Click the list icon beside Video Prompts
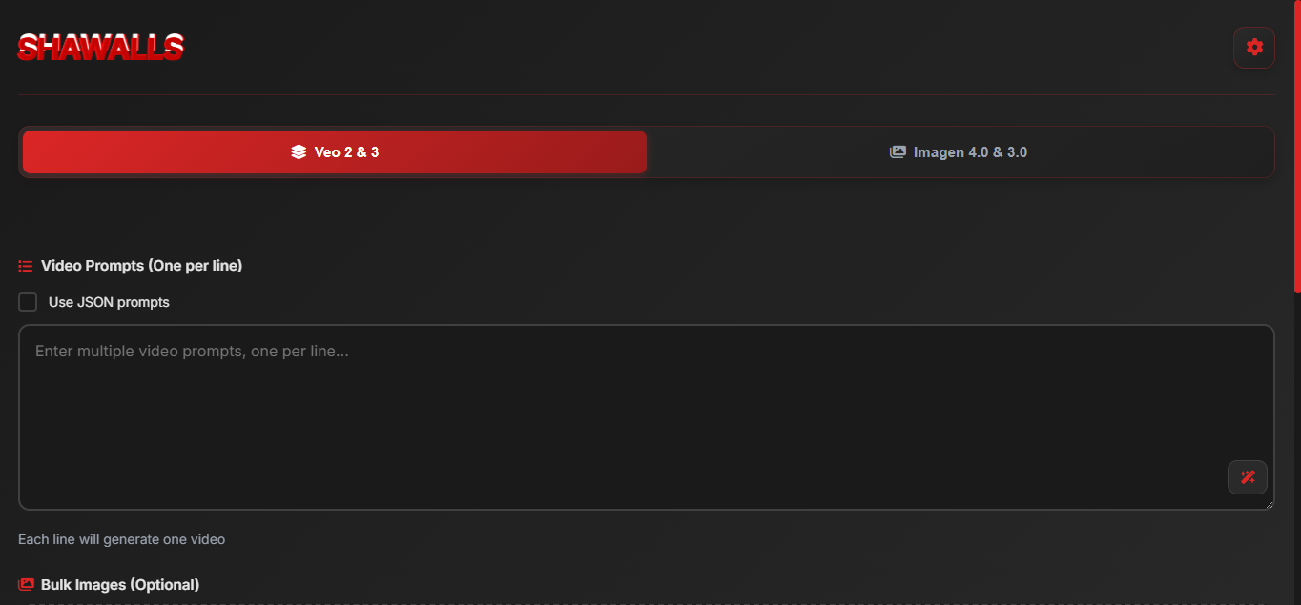This screenshot has height=605, width=1301. 26,266
